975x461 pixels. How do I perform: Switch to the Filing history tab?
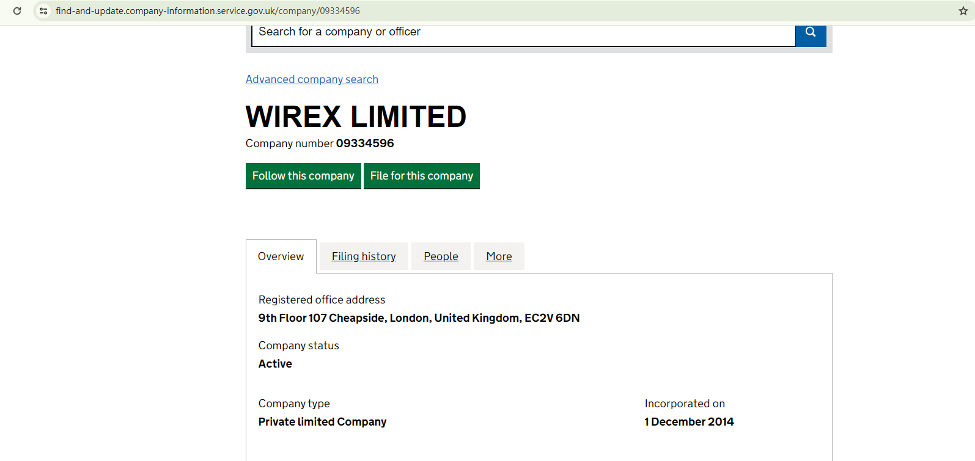click(x=364, y=256)
